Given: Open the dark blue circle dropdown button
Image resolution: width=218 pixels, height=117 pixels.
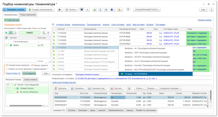Looking at the screenshot, I should point(112,10).
